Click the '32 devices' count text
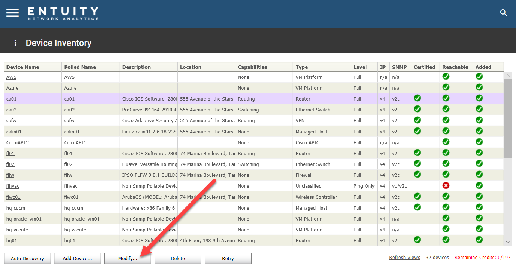516x268 pixels. click(438, 258)
